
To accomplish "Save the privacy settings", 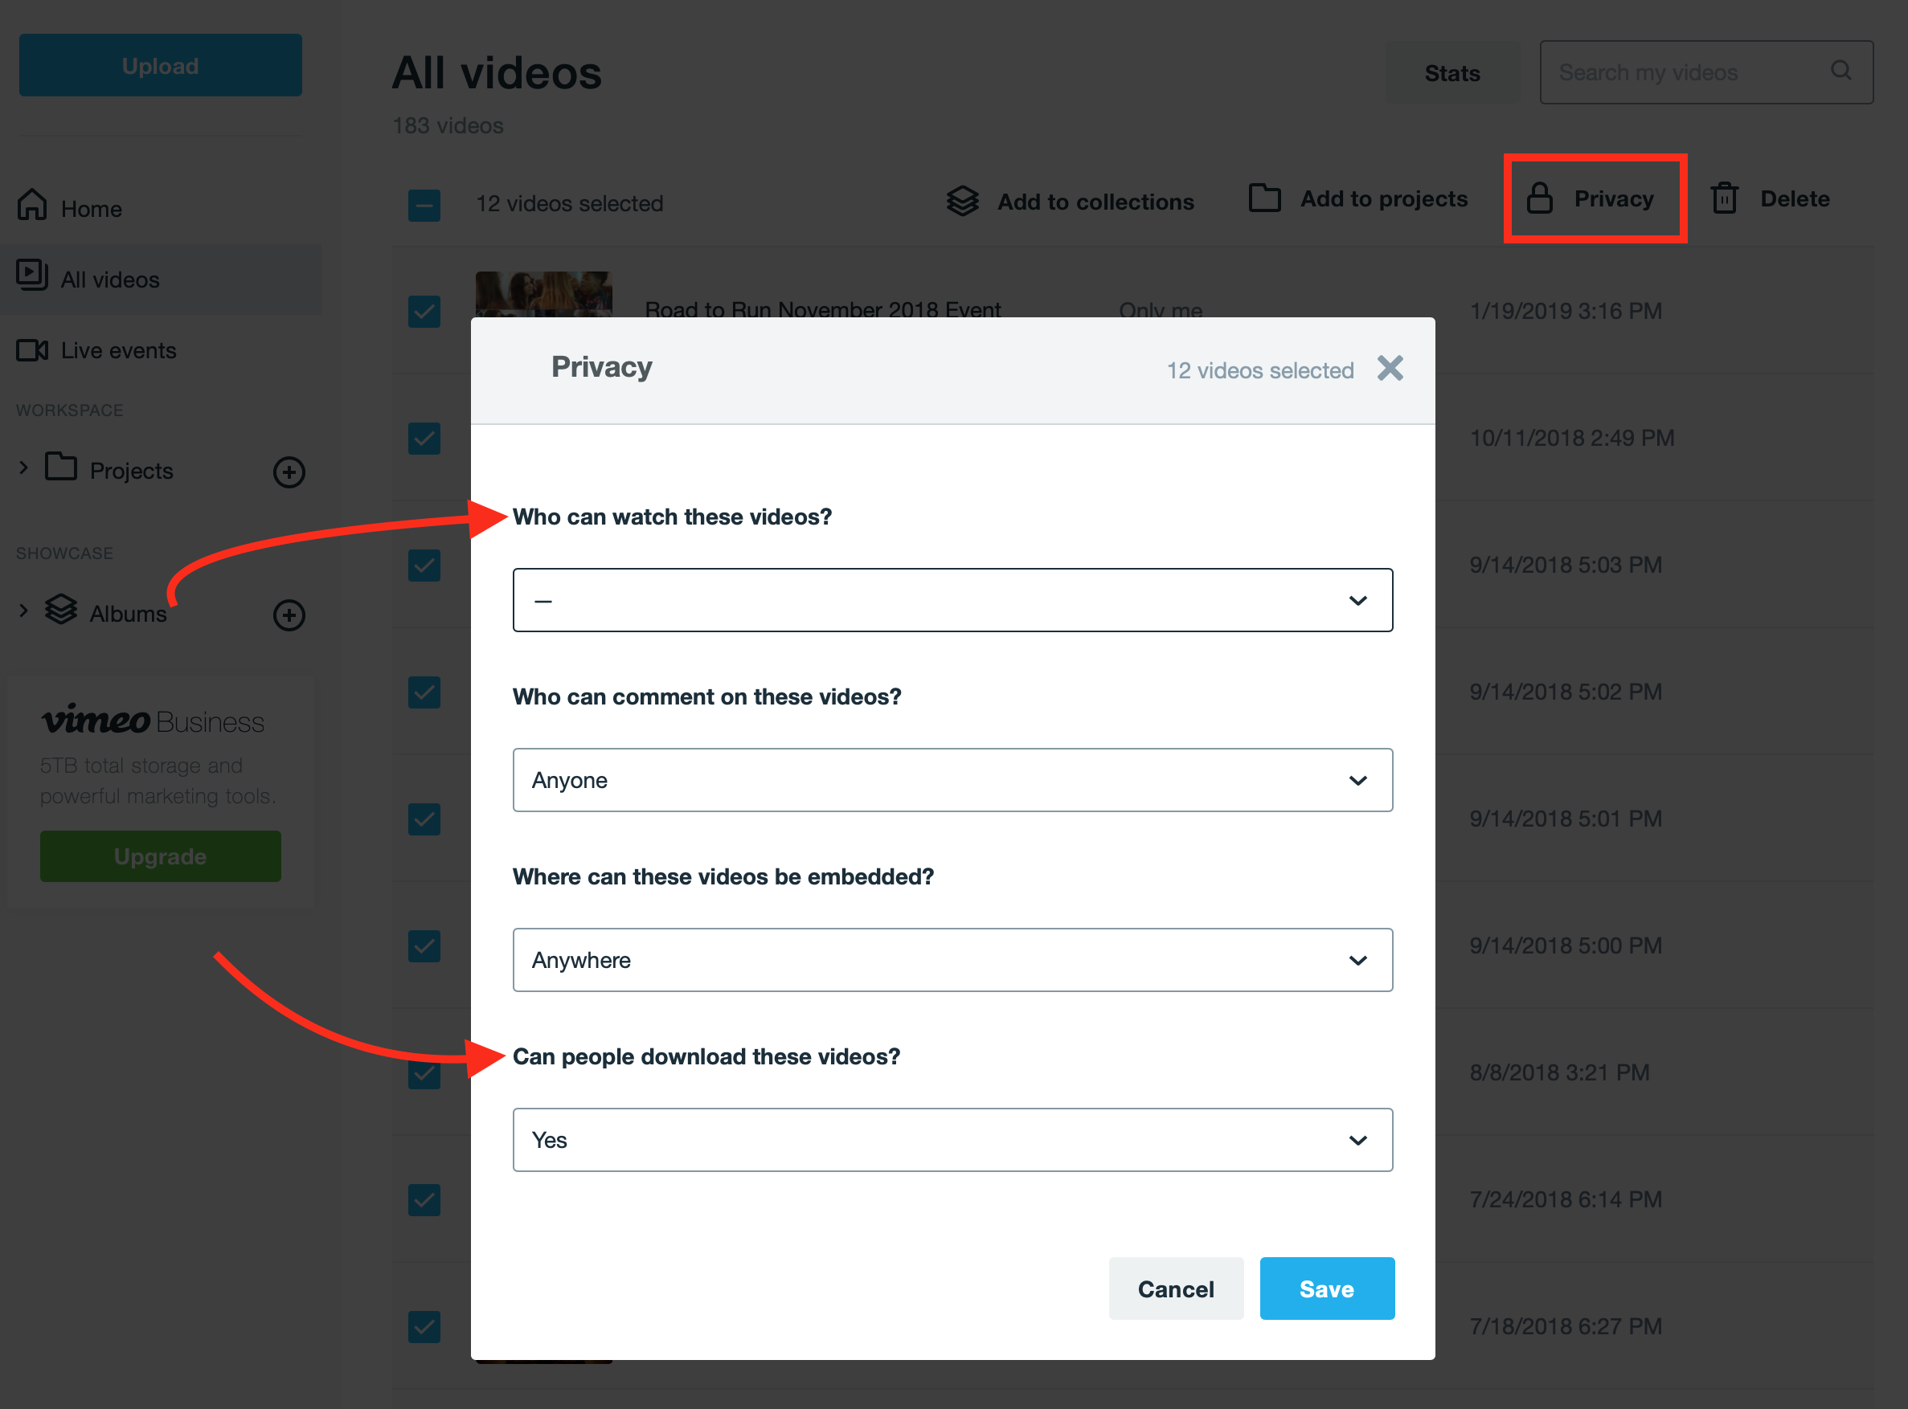I will click(x=1327, y=1289).
